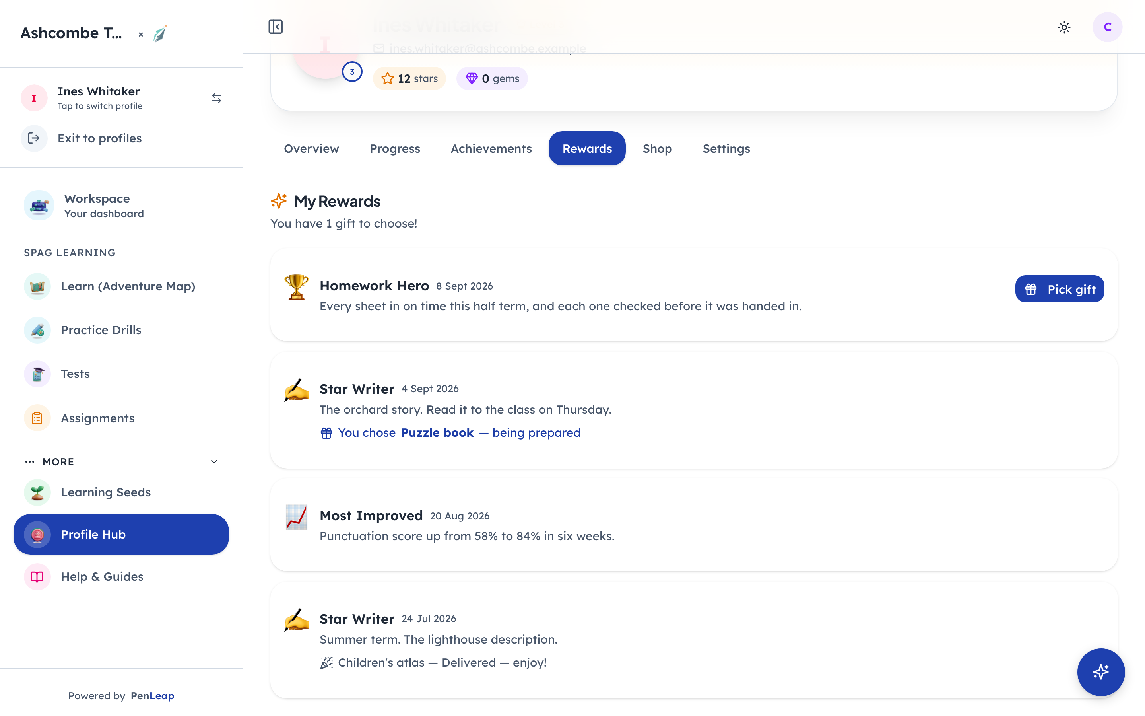Viewport: 1145px width, 716px height.
Task: Go to Assignments in sidebar
Action: [121, 418]
